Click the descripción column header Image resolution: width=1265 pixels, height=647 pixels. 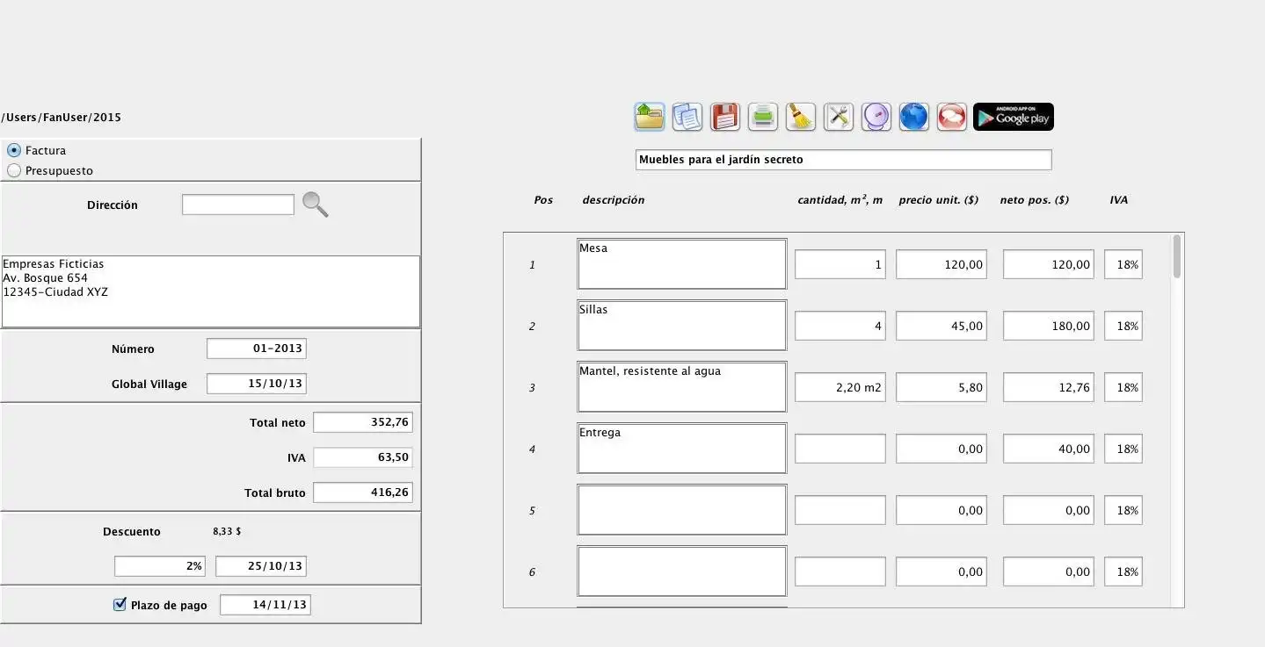(614, 200)
